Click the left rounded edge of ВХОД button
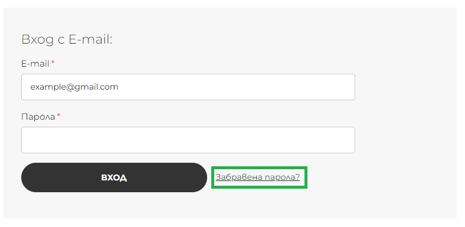 coord(26,177)
